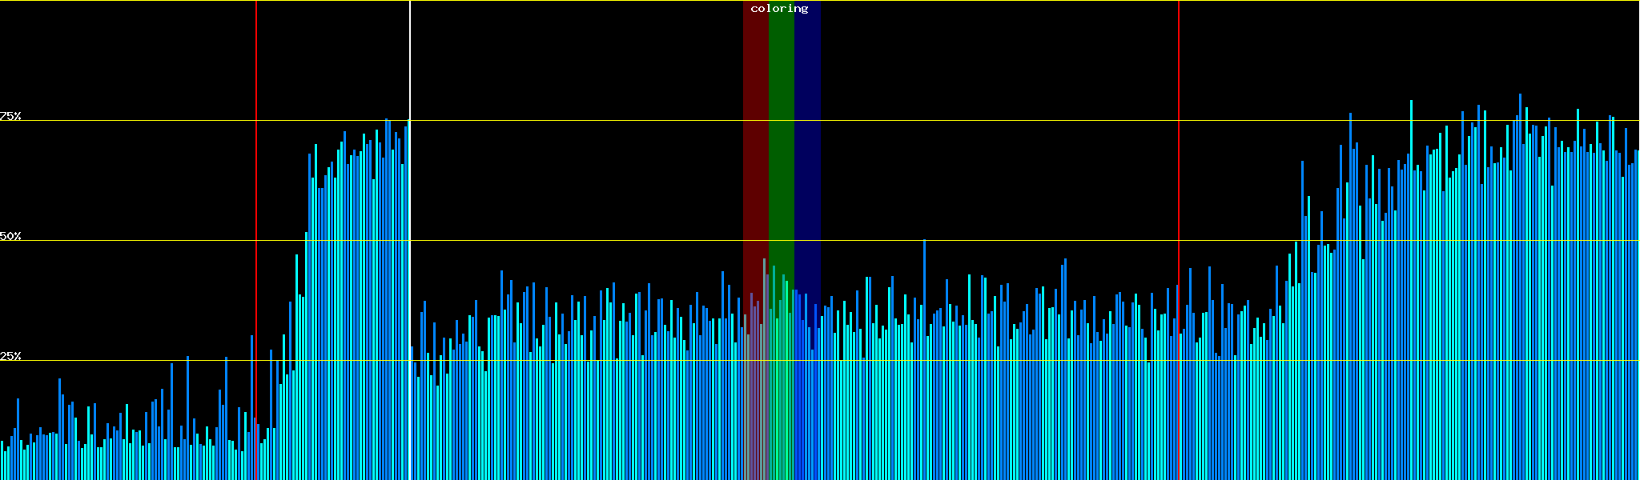
Task: Click the tallest histogram bar on the right
Action: [x=1520, y=288]
